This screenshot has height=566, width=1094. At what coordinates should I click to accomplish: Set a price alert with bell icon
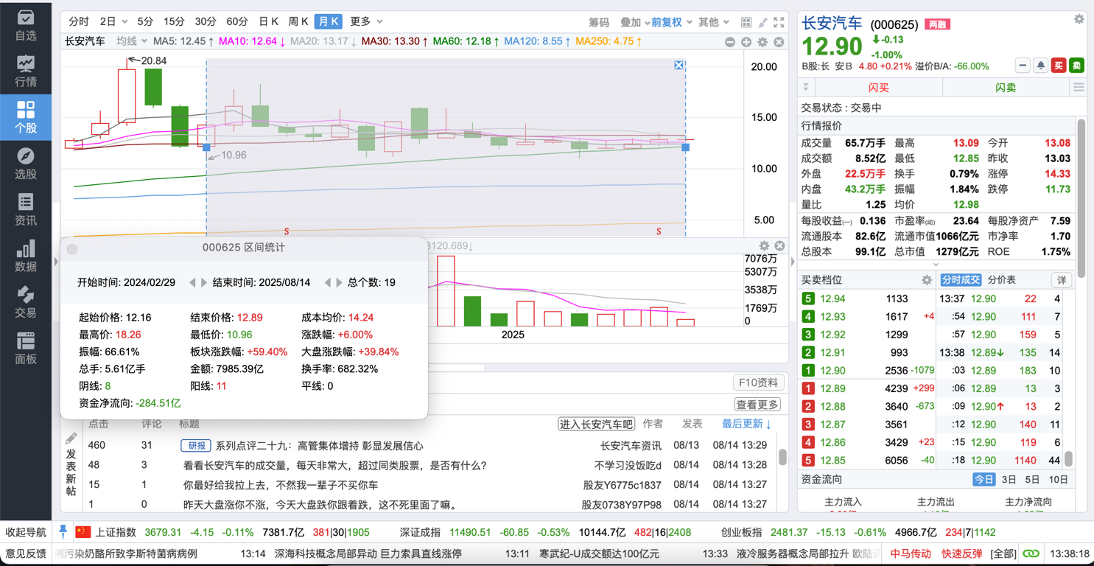pos(1040,66)
